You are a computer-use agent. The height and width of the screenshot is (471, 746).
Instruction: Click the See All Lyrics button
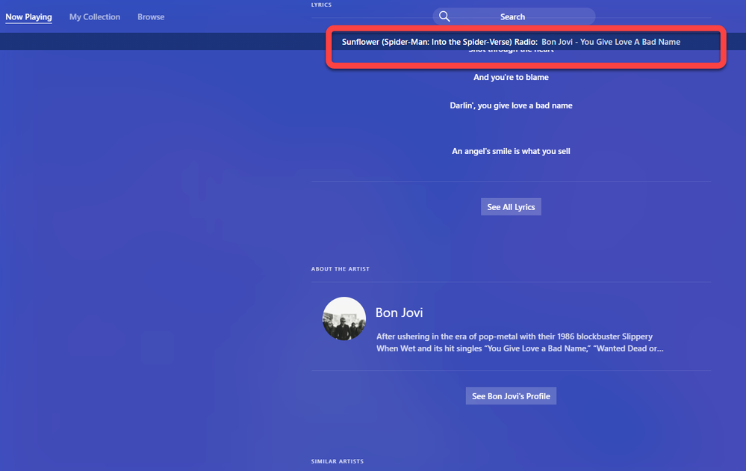click(511, 206)
